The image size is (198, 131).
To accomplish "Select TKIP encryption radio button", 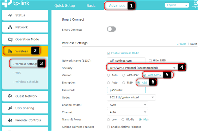I will (124, 83).
